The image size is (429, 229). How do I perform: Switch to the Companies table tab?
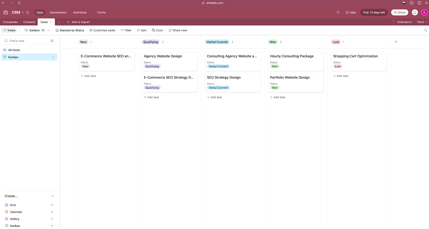pyautogui.click(x=10, y=22)
